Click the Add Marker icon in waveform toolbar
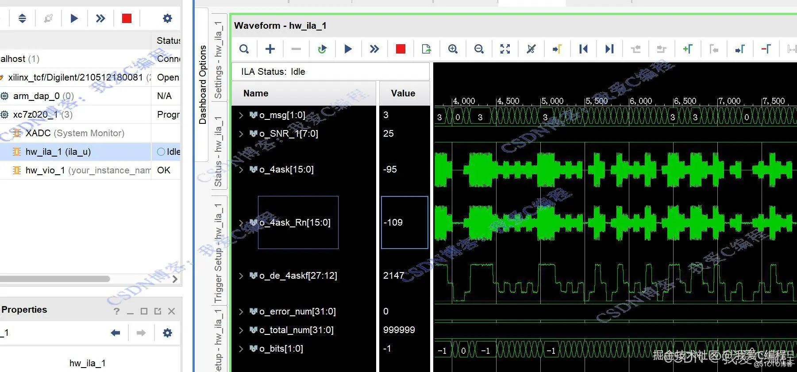 click(x=687, y=49)
